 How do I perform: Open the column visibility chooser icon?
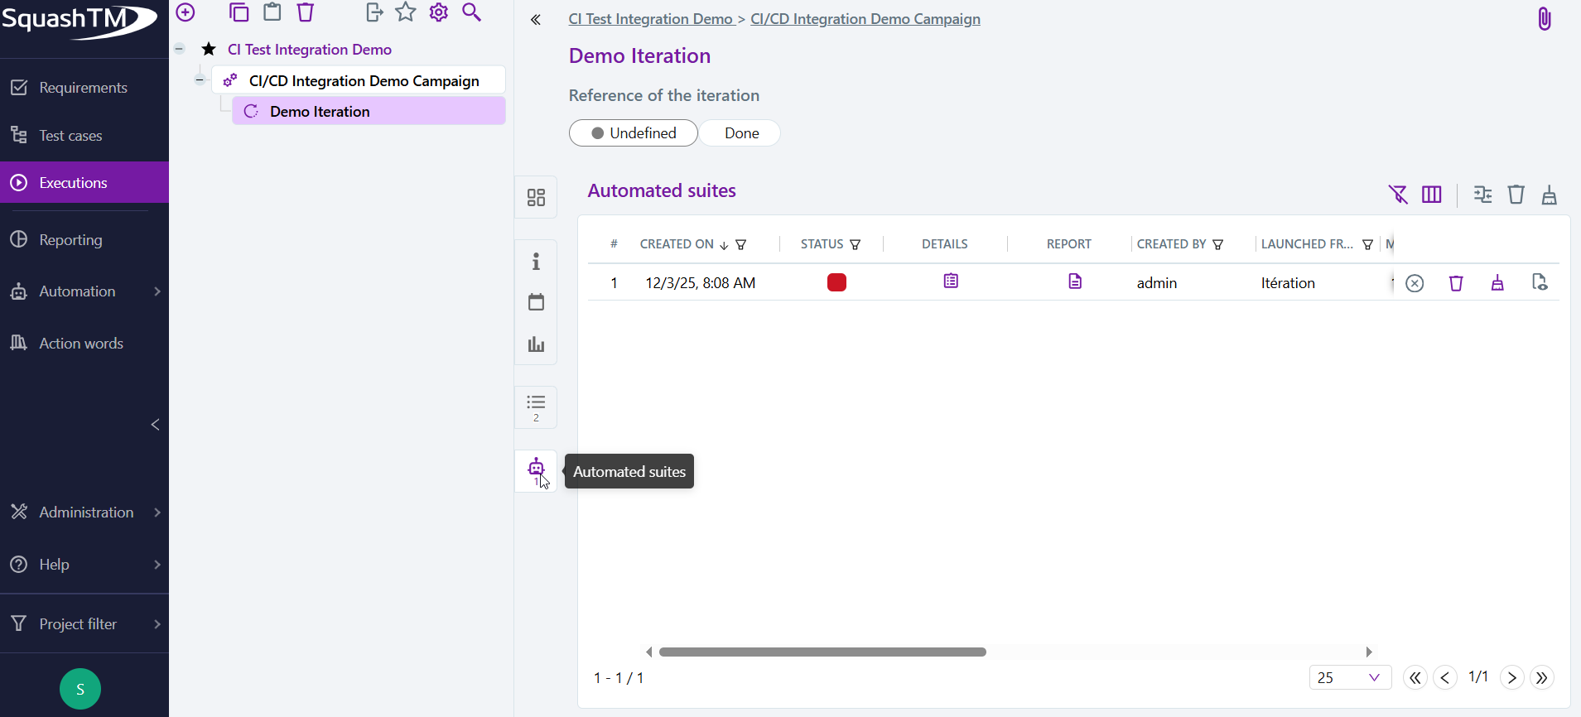[1431, 195]
